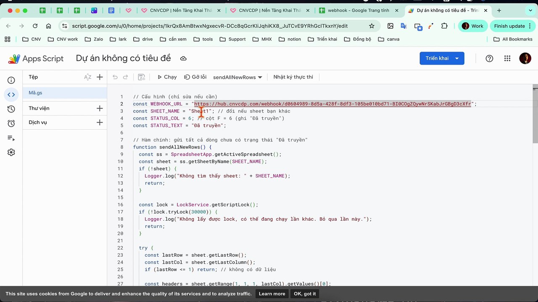This screenshot has height=302, width=538.
Task: Open the notion bookmarks folder
Action: tap(290, 39)
